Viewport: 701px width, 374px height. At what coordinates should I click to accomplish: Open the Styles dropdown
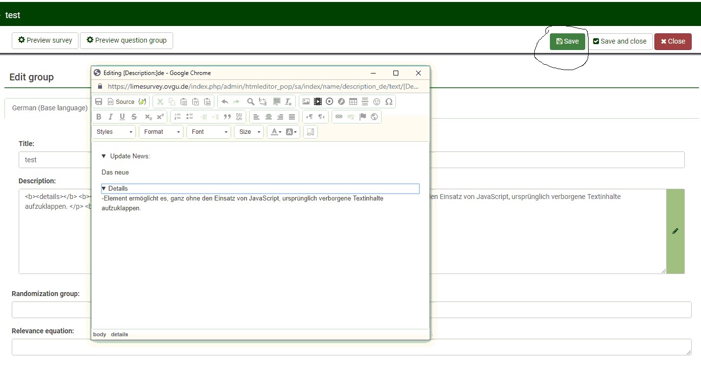113,132
